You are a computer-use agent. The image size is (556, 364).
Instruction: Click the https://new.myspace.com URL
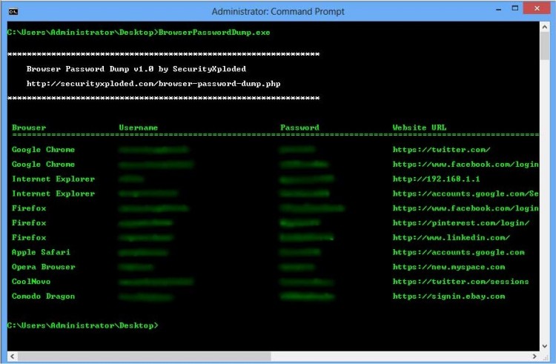pos(449,267)
